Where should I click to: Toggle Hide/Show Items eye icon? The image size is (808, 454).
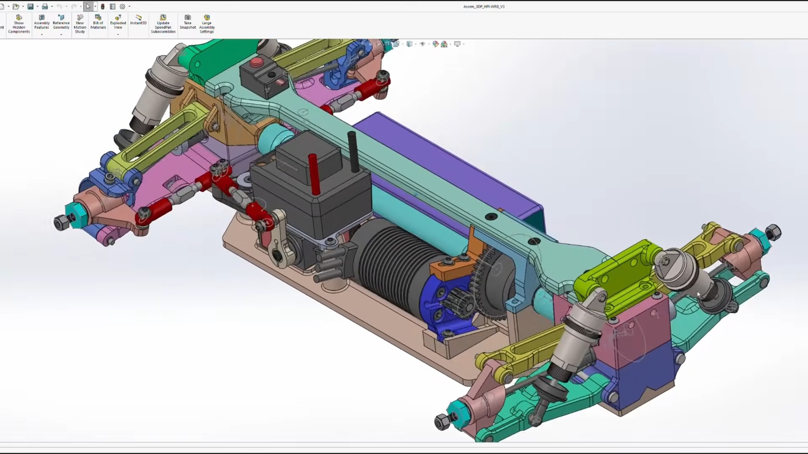pyautogui.click(x=423, y=44)
